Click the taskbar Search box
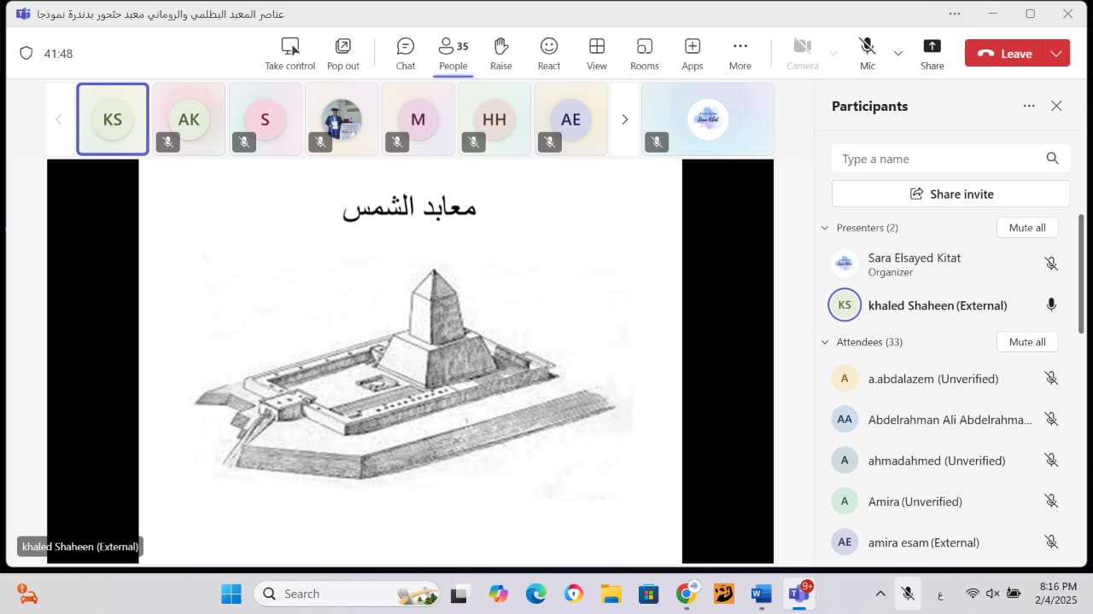The height and width of the screenshot is (614, 1093). coord(346,594)
